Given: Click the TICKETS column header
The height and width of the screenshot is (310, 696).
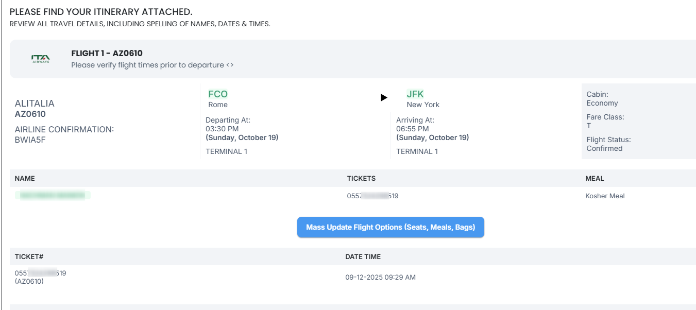Looking at the screenshot, I should [x=361, y=178].
